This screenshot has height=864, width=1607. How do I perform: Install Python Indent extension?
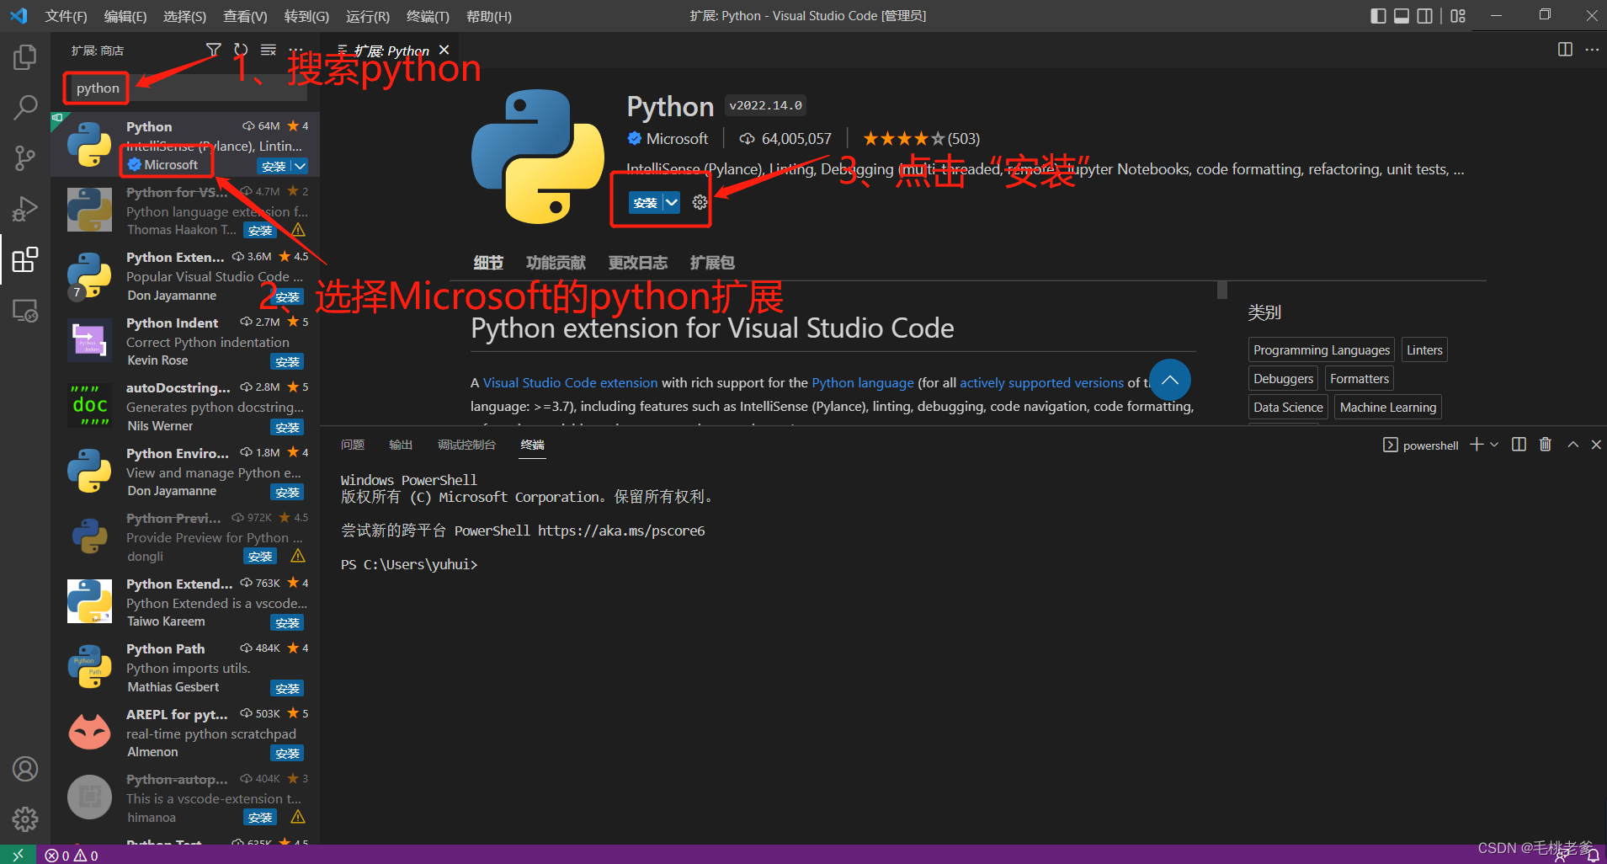tap(287, 362)
